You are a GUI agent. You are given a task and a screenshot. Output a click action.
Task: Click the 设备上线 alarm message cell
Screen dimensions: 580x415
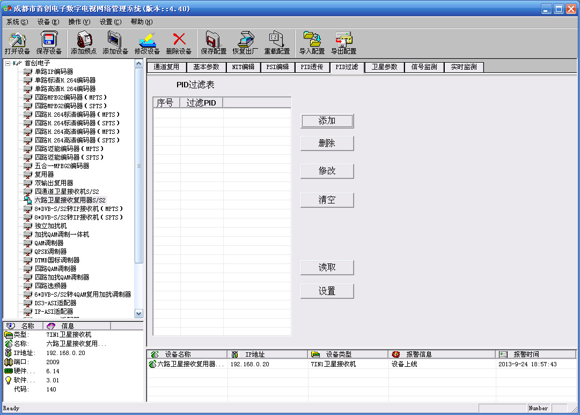(x=405, y=364)
